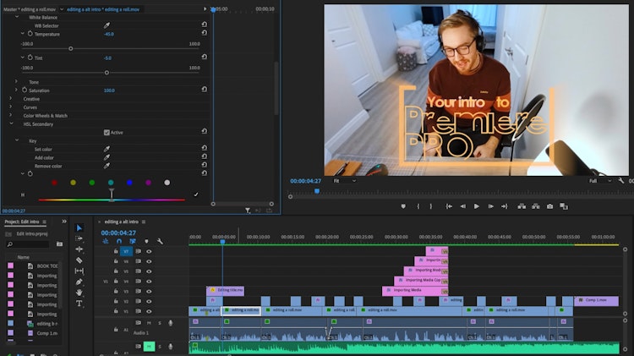Click the Set color eyedropper
The width and height of the screenshot is (634, 356).
click(x=107, y=149)
